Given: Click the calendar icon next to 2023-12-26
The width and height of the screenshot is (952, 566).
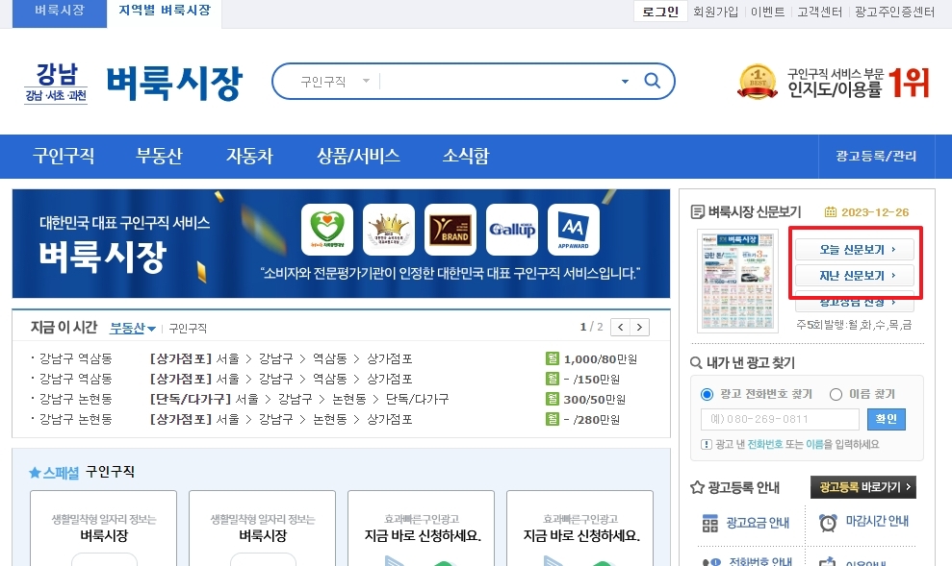Looking at the screenshot, I should [831, 212].
